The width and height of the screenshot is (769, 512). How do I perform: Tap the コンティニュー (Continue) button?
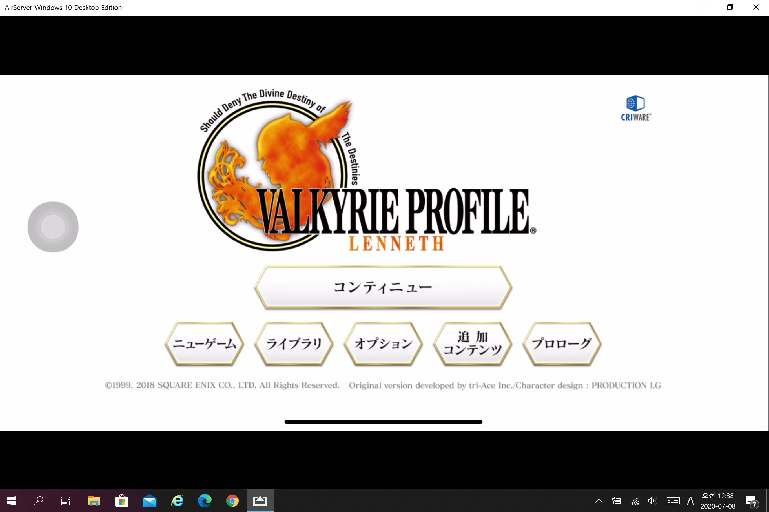pos(383,288)
